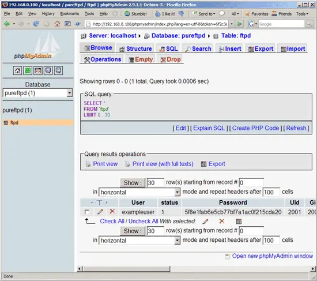Click the upper Show button
The width and height of the screenshot is (317, 281).
coord(133,182)
